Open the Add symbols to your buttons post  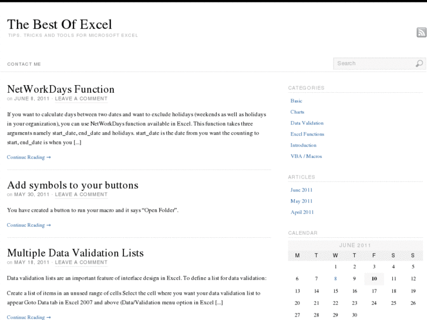pyautogui.click(x=72, y=185)
